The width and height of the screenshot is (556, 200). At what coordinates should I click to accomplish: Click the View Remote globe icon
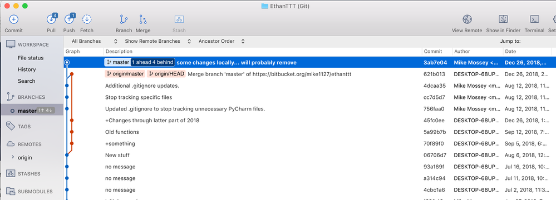467,19
